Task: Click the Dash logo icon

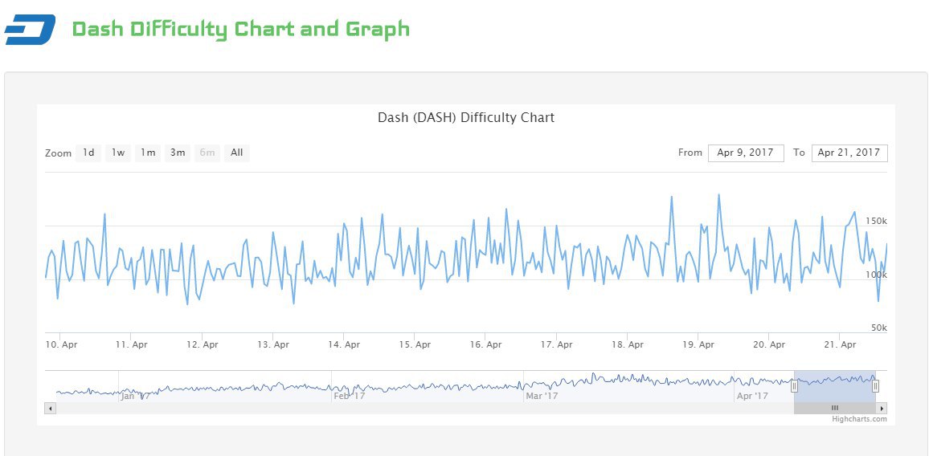Action: tap(30, 30)
